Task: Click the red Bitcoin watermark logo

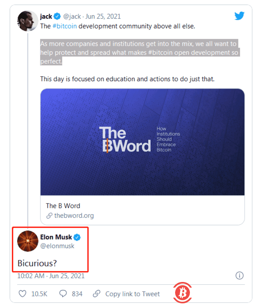Action: tap(182, 294)
